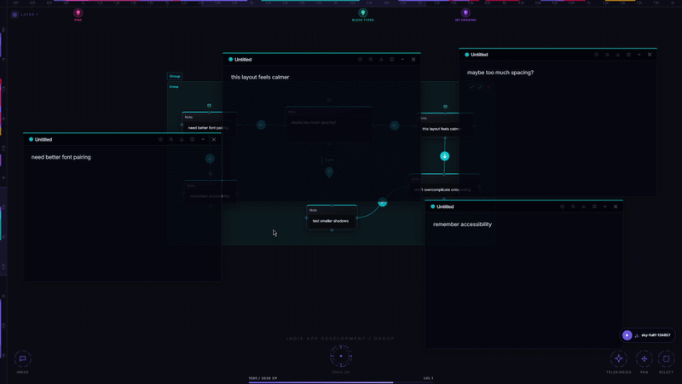Download icon in 'need better font pairing' window

click(x=182, y=140)
